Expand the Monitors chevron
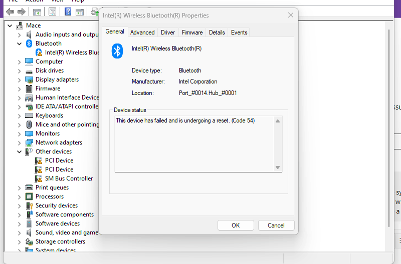The height and width of the screenshot is (264, 401). tap(20, 133)
